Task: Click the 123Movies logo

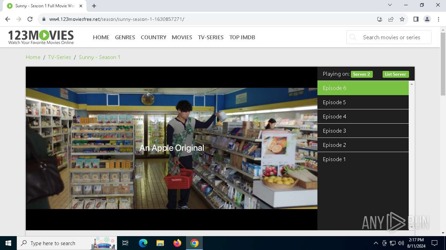Action: tap(41, 37)
